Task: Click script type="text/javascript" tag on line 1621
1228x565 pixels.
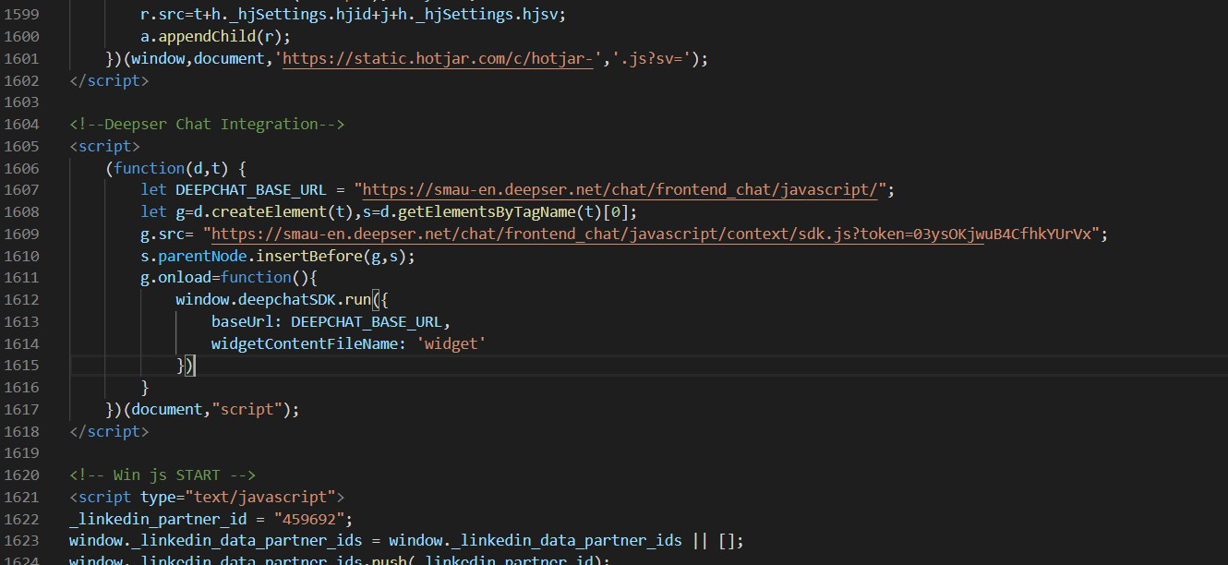Action: [x=207, y=497]
